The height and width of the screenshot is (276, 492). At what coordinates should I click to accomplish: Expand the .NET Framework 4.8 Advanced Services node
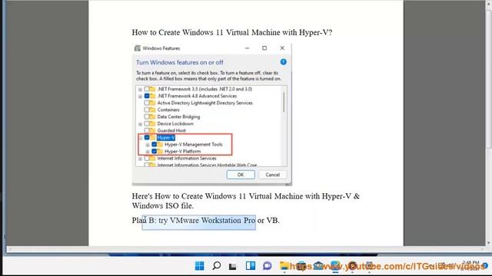(140, 97)
